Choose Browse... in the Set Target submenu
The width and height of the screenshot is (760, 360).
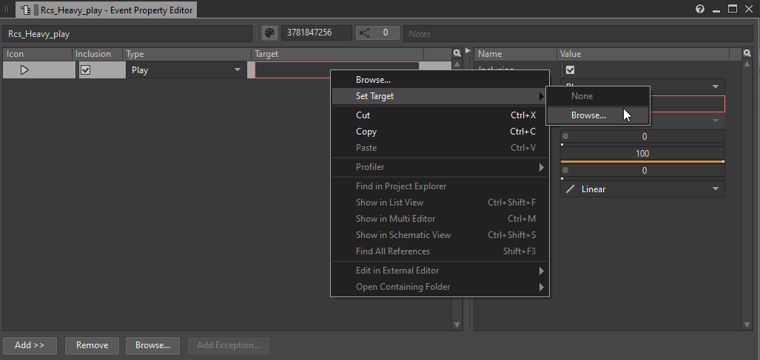click(588, 115)
